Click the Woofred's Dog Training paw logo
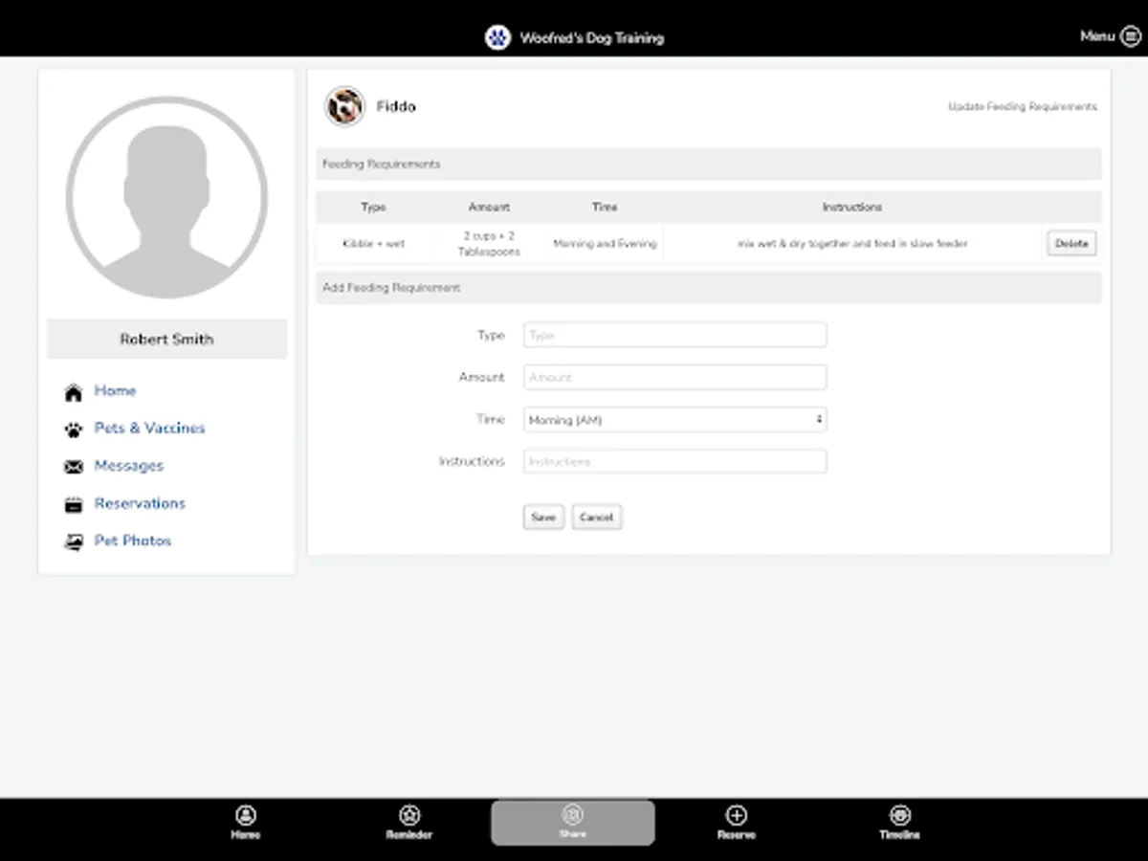The height and width of the screenshot is (861, 1148). click(498, 36)
